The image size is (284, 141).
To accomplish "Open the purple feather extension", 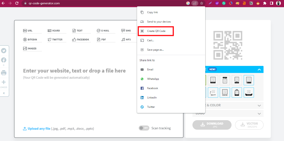I will [210, 3].
